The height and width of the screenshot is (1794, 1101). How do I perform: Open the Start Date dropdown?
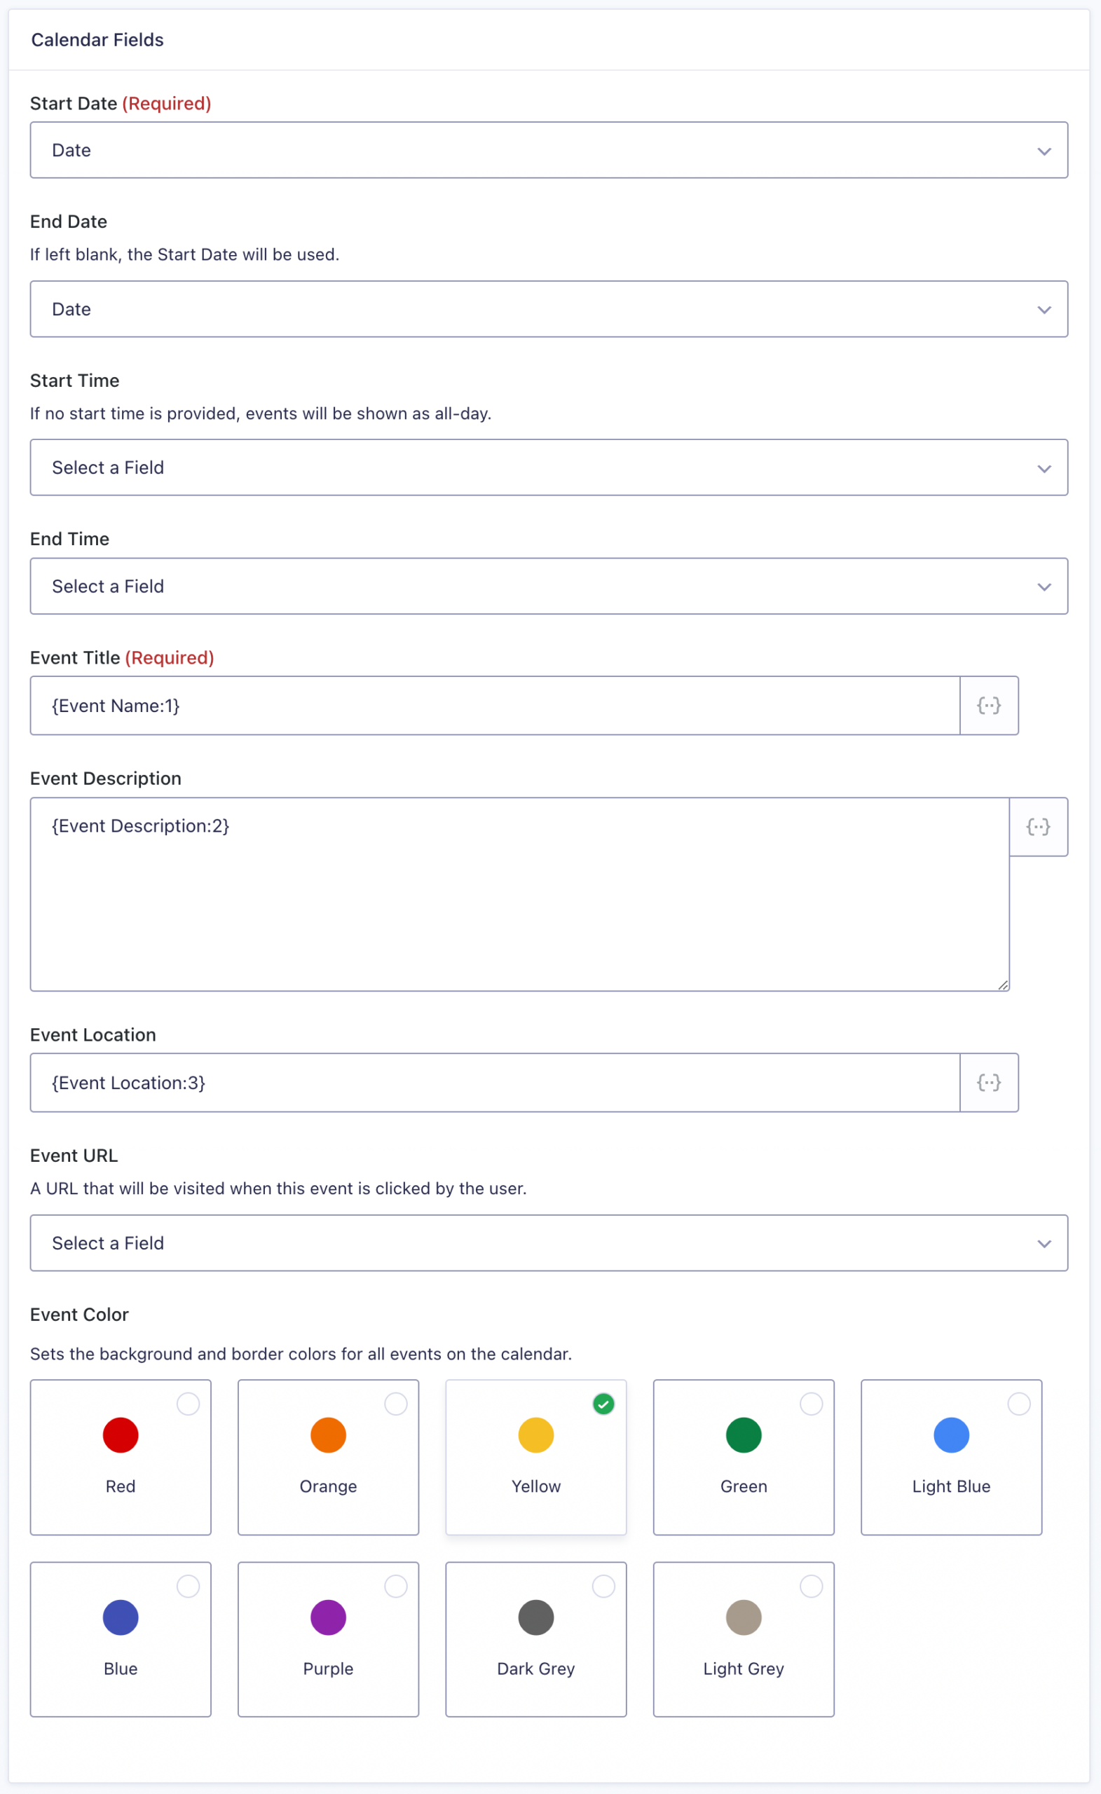(x=549, y=150)
